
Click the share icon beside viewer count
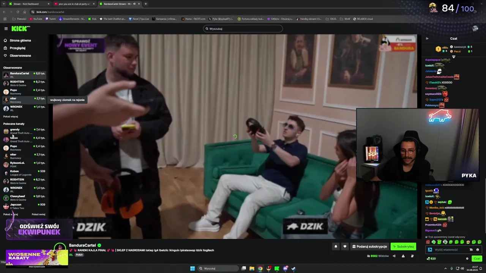394,256
